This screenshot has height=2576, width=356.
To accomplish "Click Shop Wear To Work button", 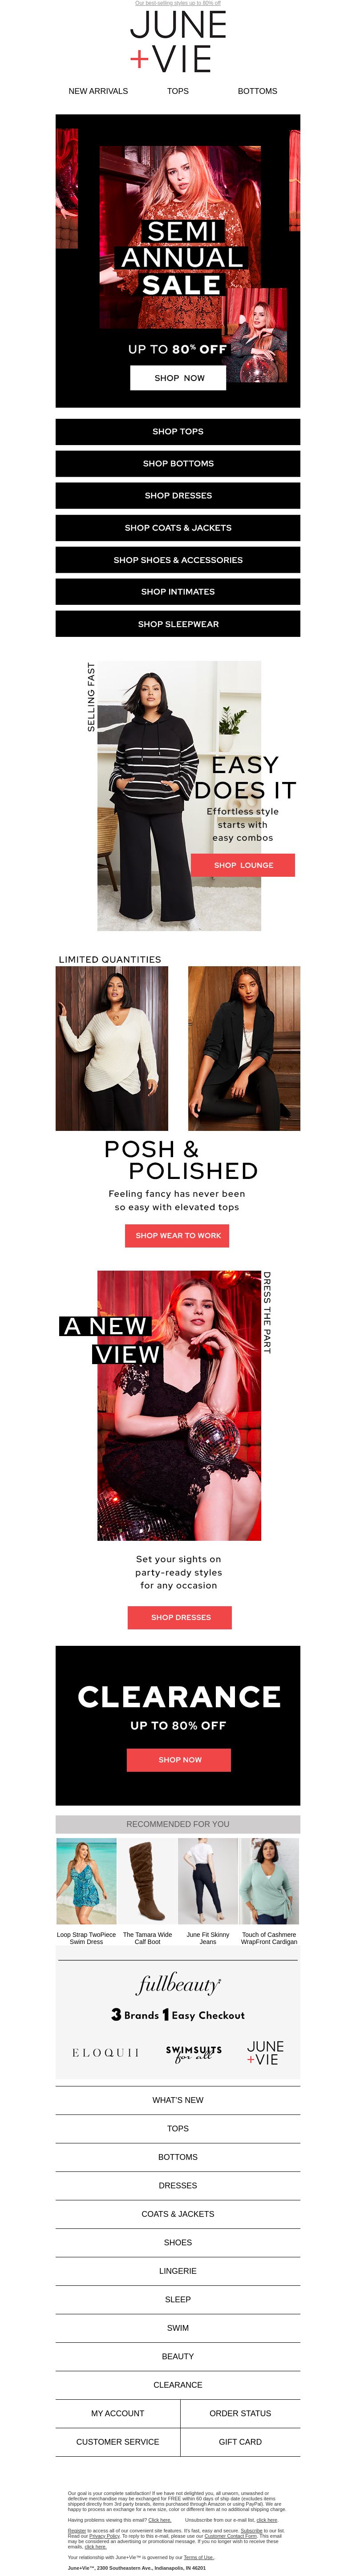I will pyautogui.click(x=178, y=1236).
